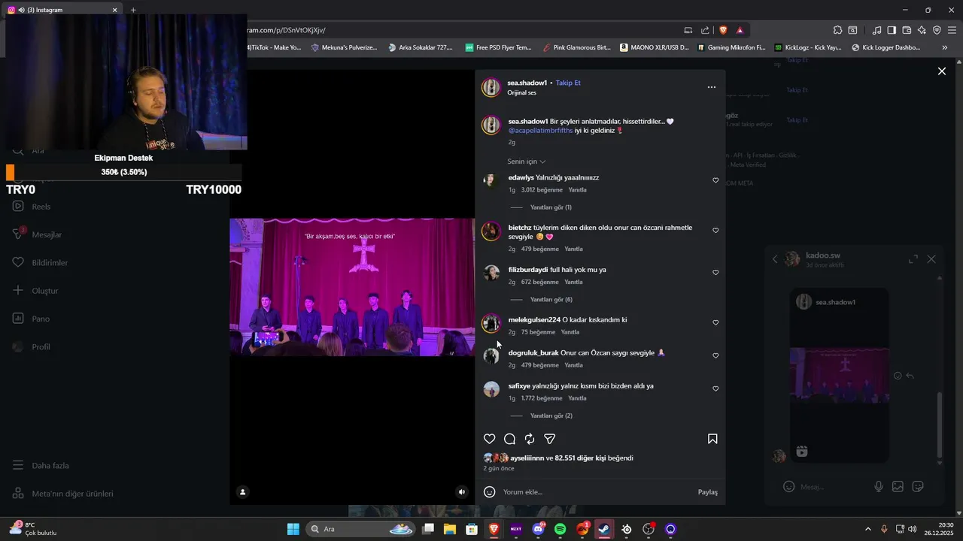Submit comment with the Paylaş button
This screenshot has height=541, width=963.
click(708, 492)
